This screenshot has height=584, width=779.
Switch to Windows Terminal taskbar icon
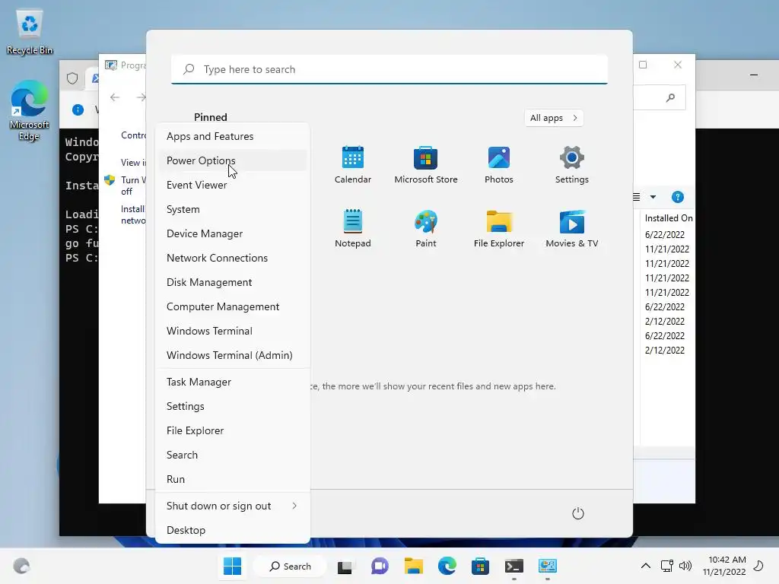pyautogui.click(x=514, y=566)
